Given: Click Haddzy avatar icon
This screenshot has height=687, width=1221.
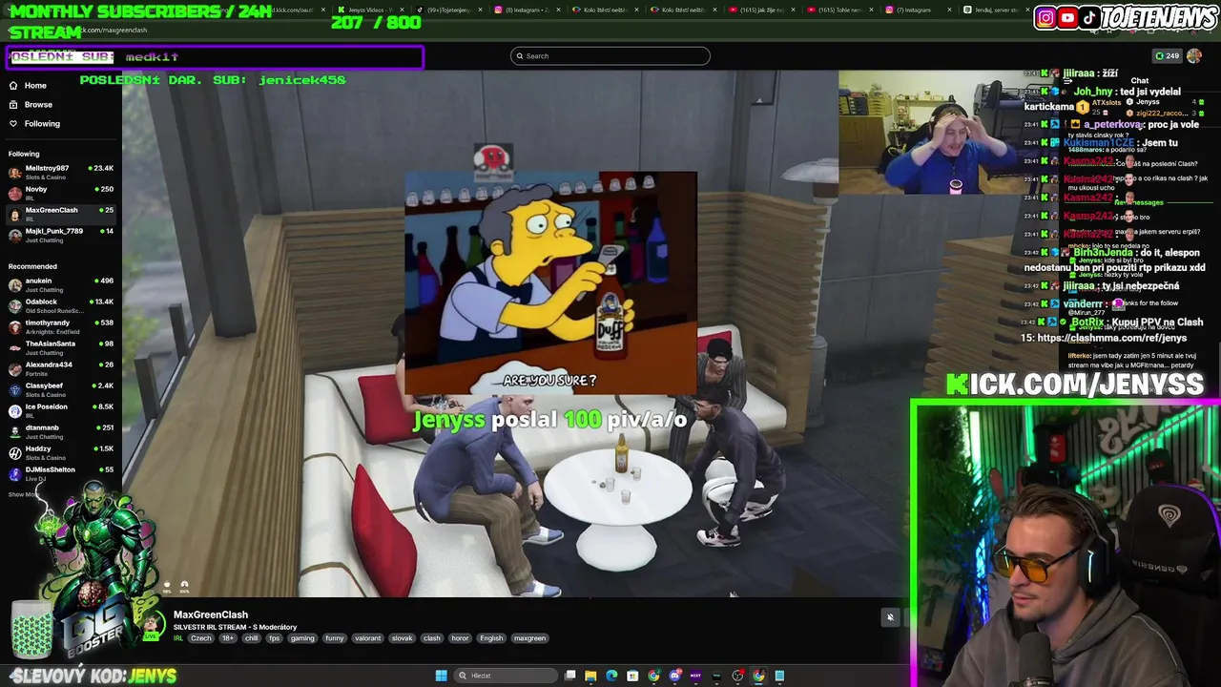Looking at the screenshot, I should tap(14, 453).
